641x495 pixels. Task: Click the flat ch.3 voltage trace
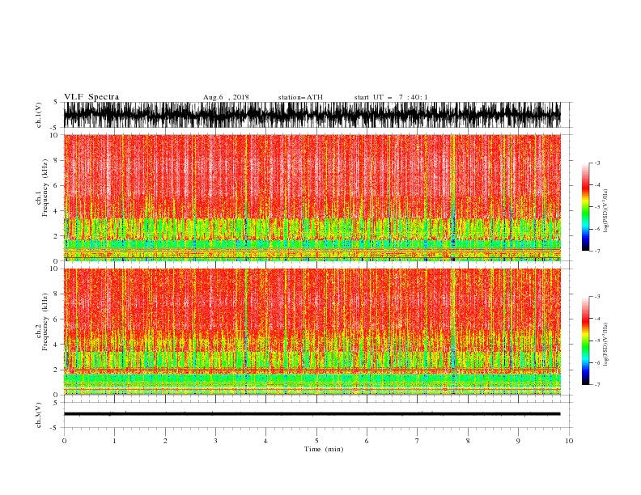point(312,414)
